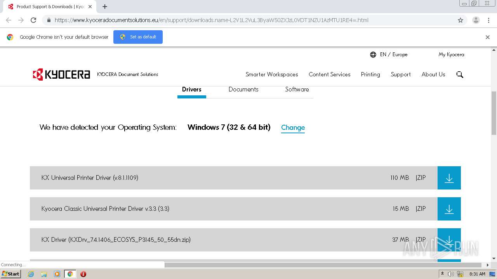This screenshot has width=497, height=279.
Task: Click the globe language icon
Action: coord(373,55)
